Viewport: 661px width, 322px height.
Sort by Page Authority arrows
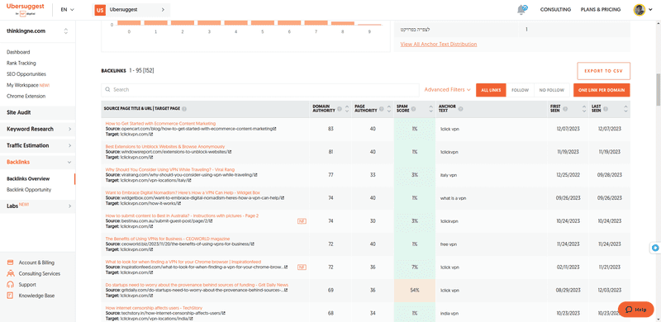click(388, 109)
